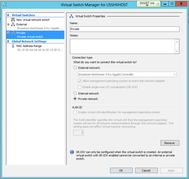This screenshot has height=179, width=189.
Task: Click the Notes scrollbar down arrow
Action: 177,51
